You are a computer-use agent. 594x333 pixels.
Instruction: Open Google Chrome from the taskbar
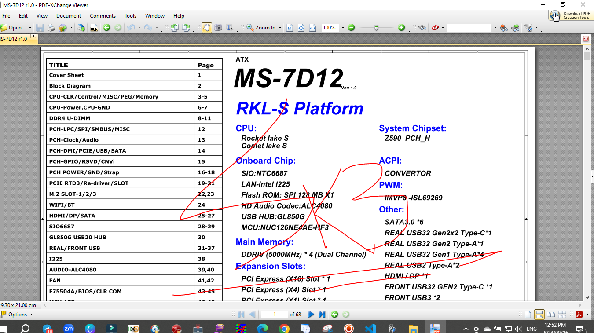click(x=284, y=328)
